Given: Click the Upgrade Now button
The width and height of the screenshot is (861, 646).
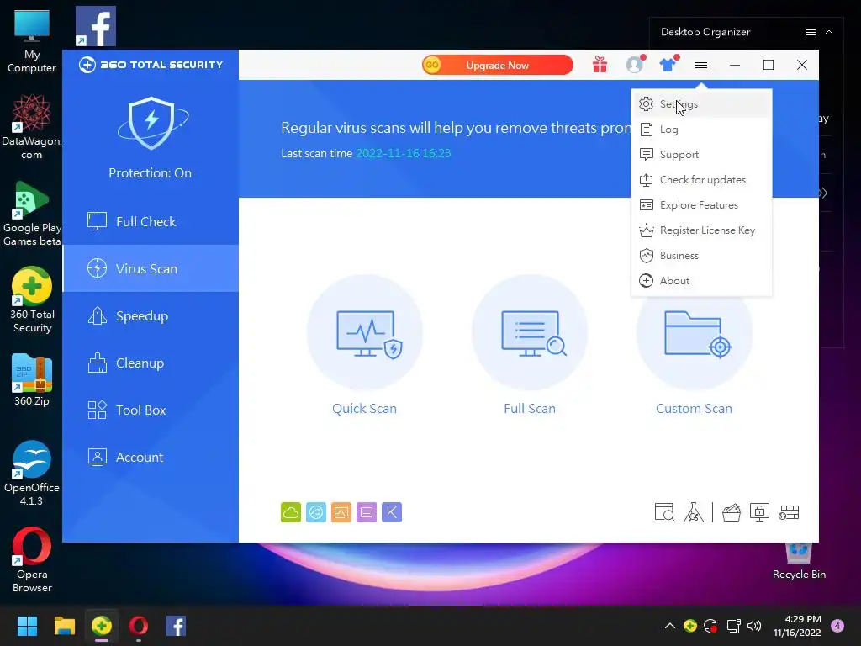Looking at the screenshot, I should pos(498,65).
